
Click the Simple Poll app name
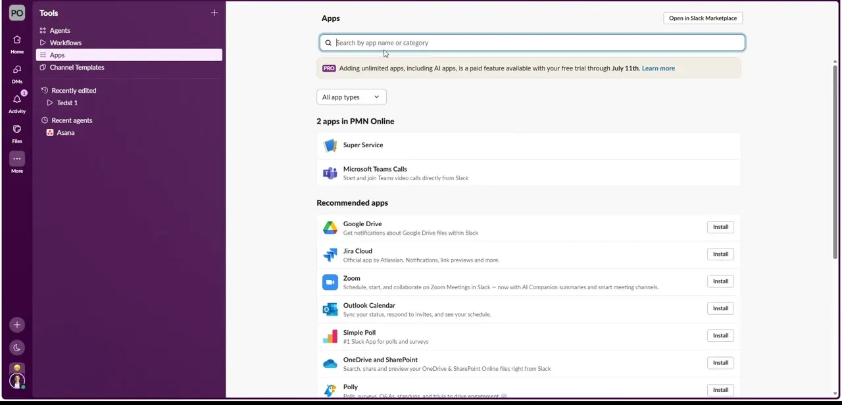pyautogui.click(x=359, y=333)
